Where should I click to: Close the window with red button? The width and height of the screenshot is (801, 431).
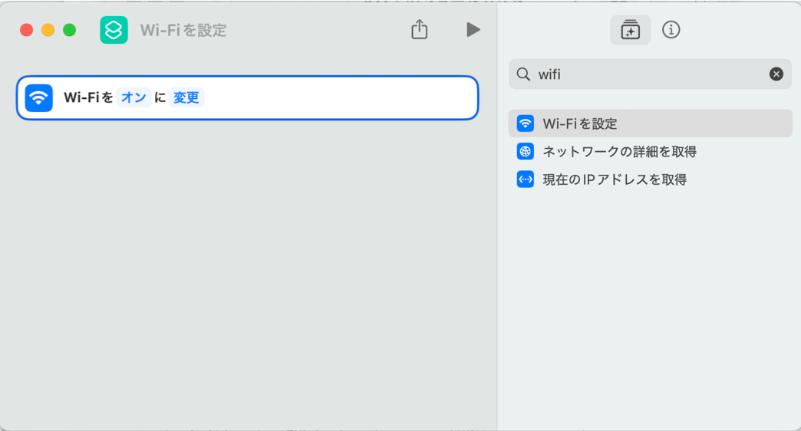coord(27,30)
